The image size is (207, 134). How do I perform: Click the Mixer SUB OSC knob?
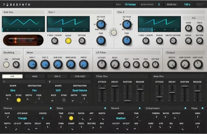[x=58, y=64]
